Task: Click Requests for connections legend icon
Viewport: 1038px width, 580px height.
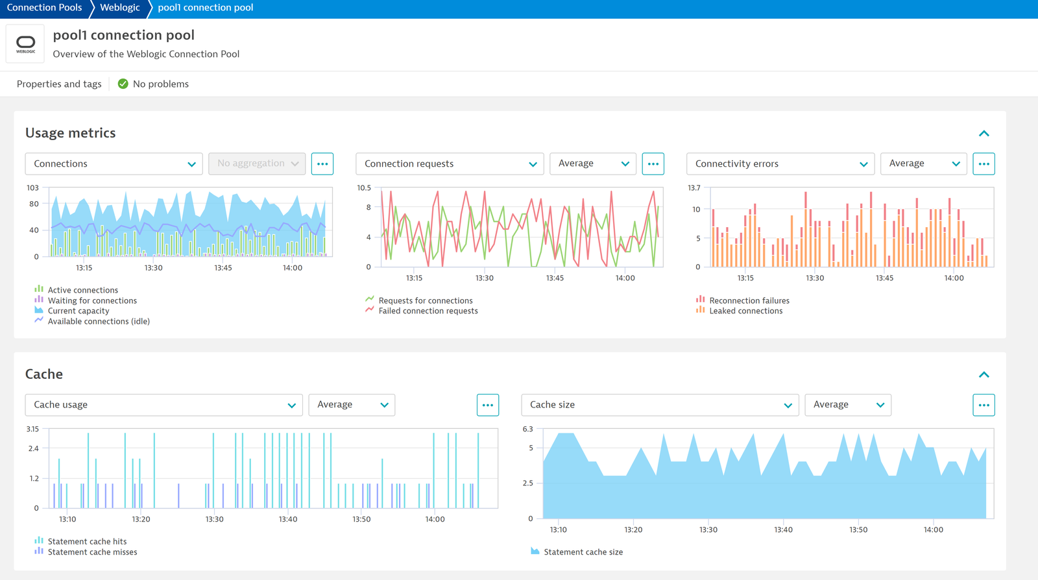Action: pyautogui.click(x=370, y=300)
